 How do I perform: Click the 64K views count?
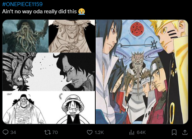[x=141, y=133]
